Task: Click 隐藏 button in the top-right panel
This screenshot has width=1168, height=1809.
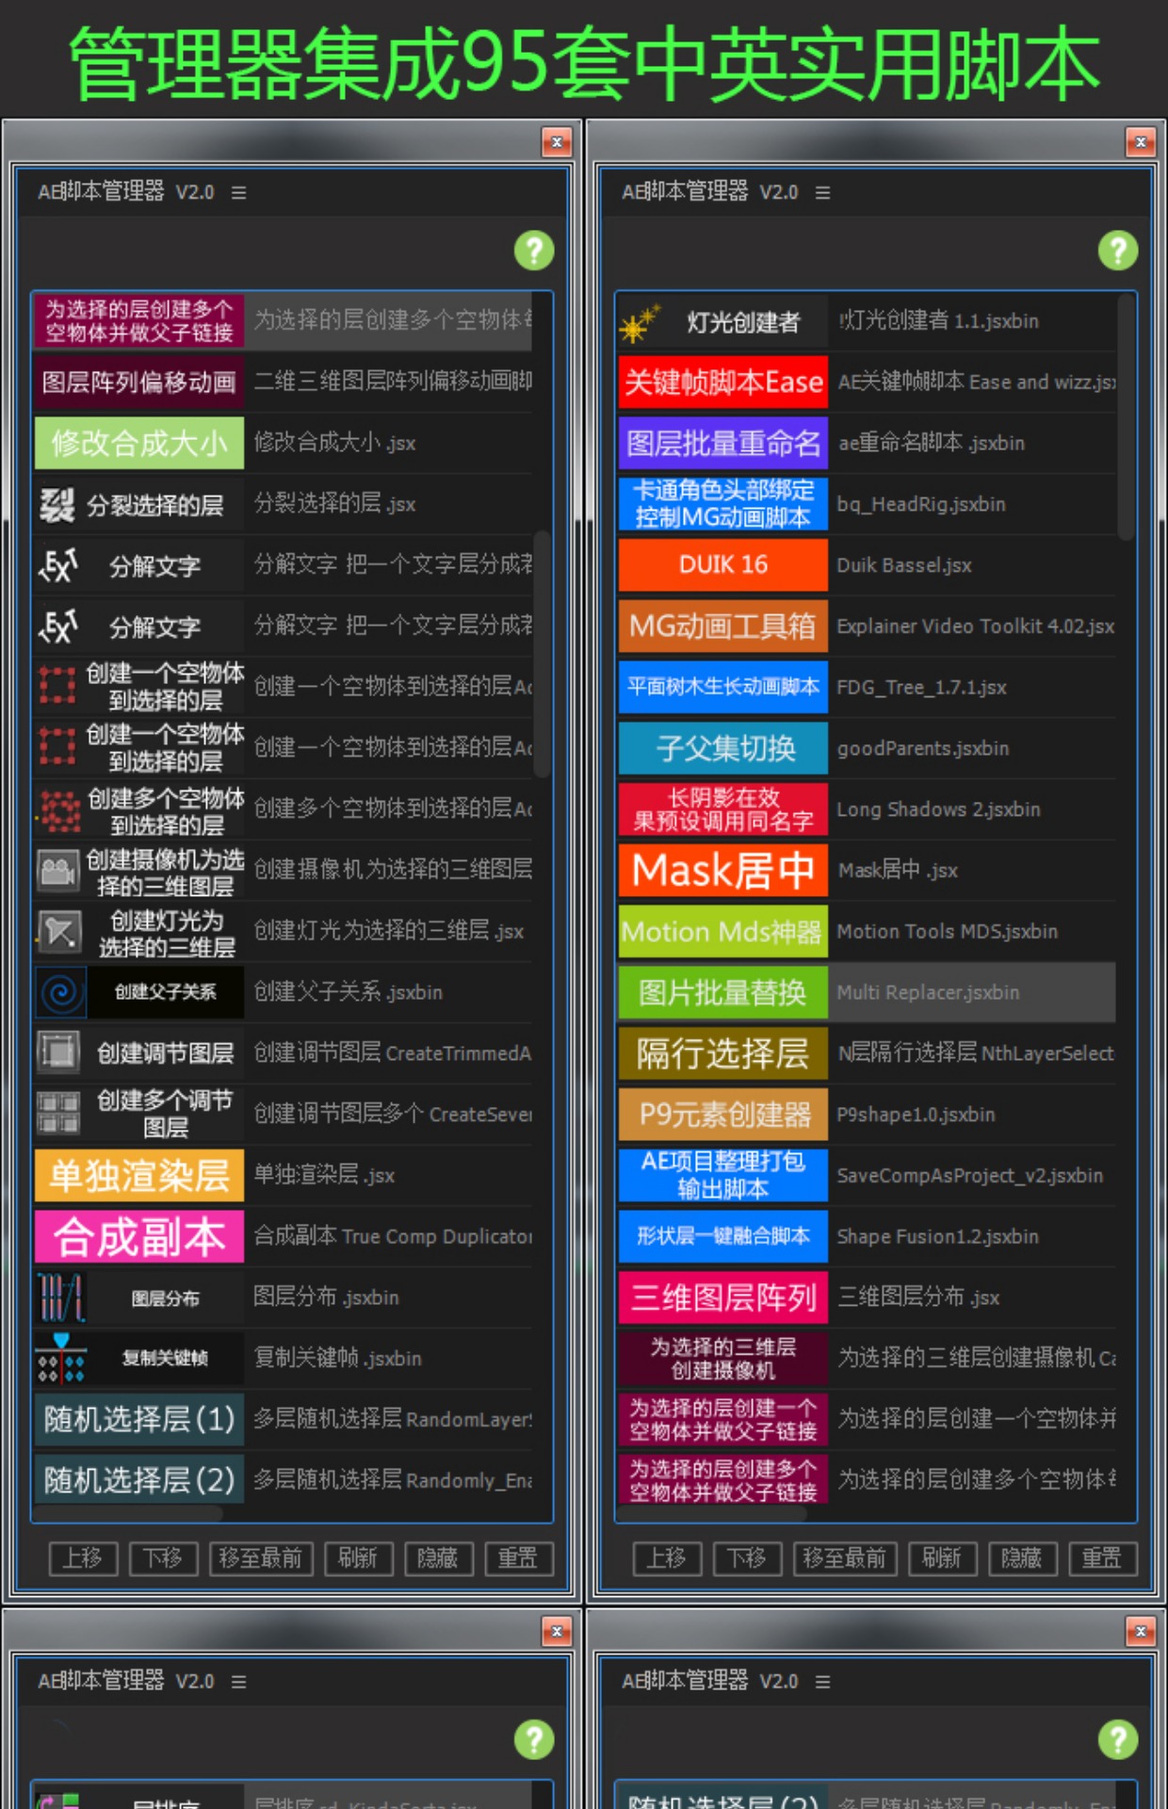Action: 1023,1558
